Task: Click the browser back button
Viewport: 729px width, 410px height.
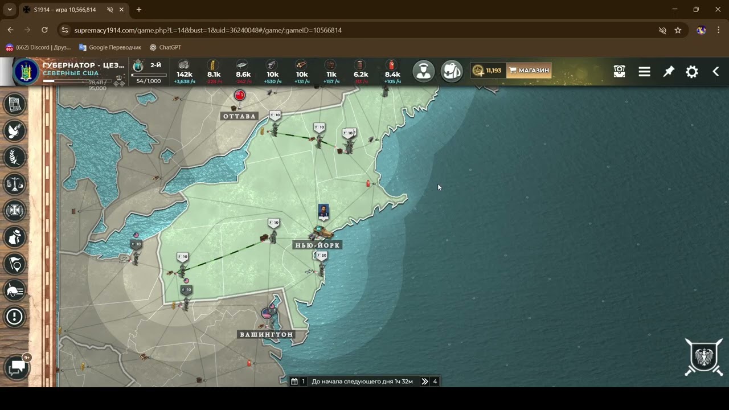Action: [10, 30]
